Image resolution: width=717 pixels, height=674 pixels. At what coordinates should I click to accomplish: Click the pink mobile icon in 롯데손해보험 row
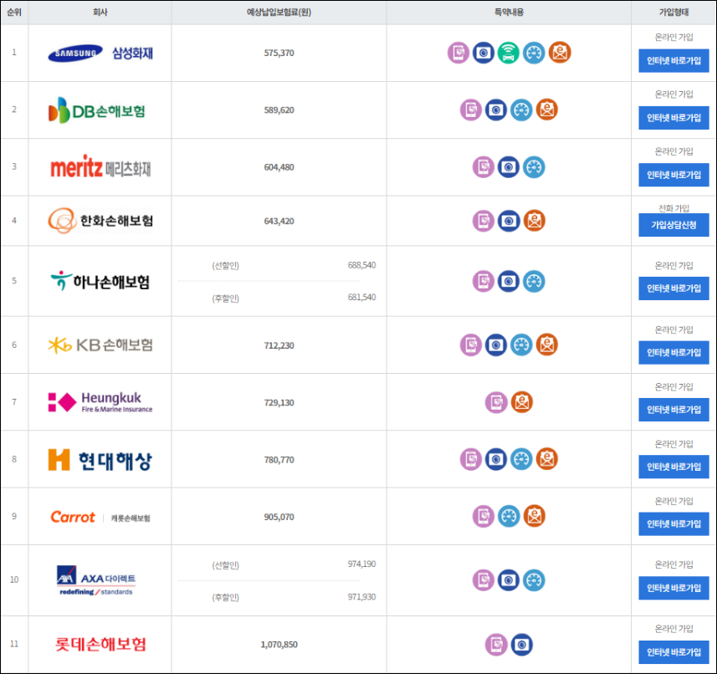pyautogui.click(x=496, y=645)
